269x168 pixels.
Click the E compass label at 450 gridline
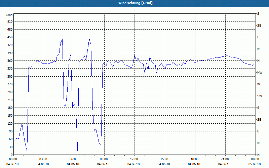258,37
